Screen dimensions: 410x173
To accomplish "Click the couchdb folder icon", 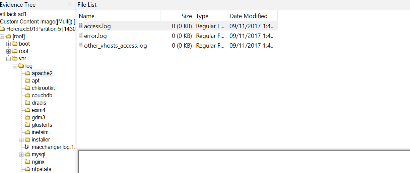I will click(27, 96).
